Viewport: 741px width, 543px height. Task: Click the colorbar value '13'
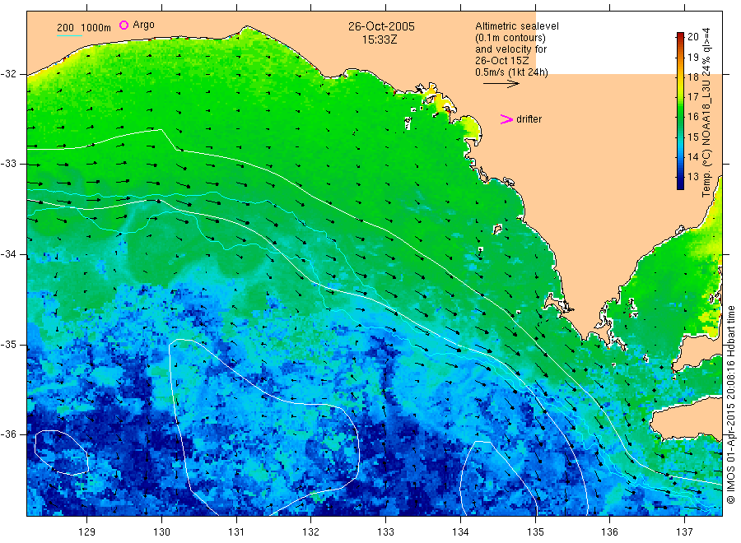tap(692, 177)
